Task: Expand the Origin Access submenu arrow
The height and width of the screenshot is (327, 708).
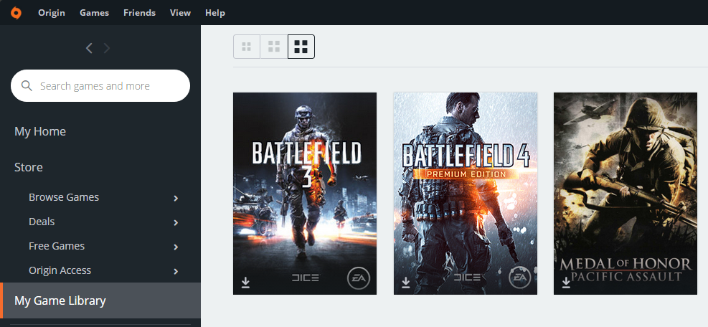Action: point(176,271)
